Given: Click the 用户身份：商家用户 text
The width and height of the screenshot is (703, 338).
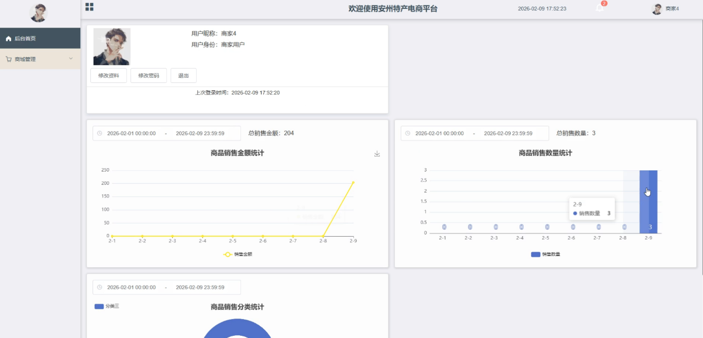Looking at the screenshot, I should click(218, 44).
